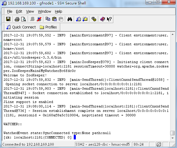Click the Paste clipboard icon
The image size is (177, 148).
click(54, 19)
